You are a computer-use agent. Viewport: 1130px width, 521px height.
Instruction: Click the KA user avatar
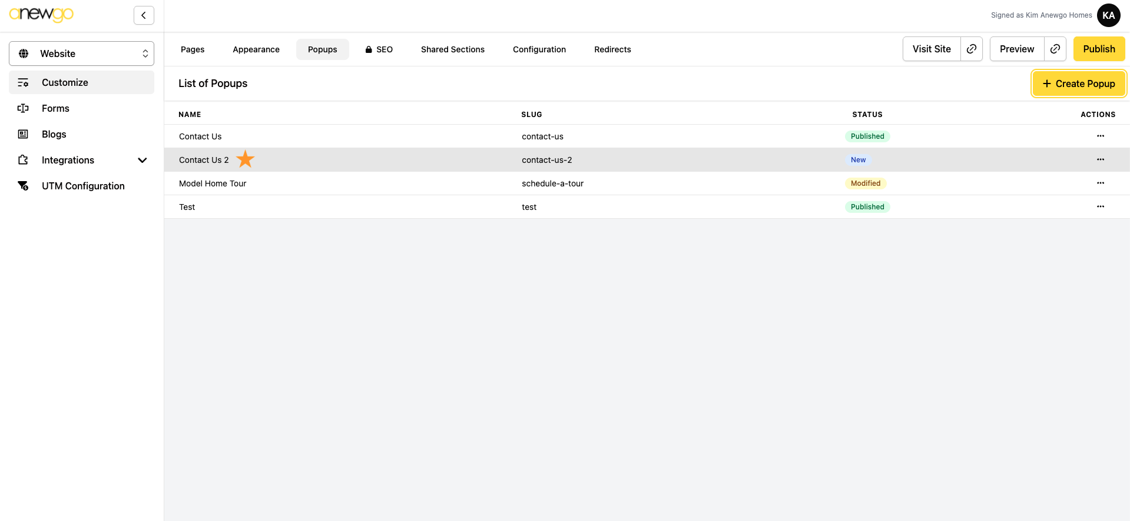1108,15
